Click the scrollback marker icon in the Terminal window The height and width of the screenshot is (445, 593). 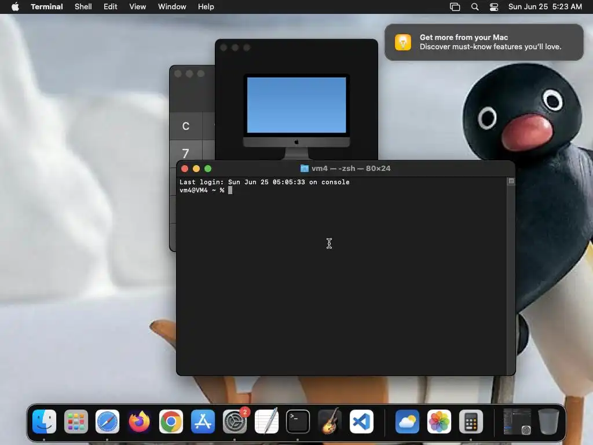point(511,181)
